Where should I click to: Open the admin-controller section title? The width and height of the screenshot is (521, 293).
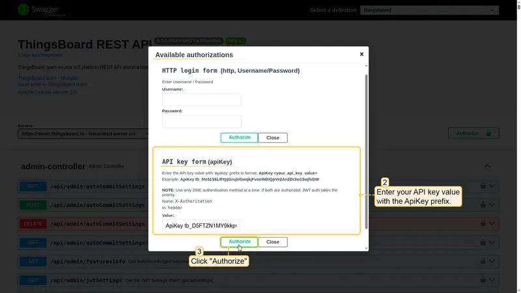(53, 167)
